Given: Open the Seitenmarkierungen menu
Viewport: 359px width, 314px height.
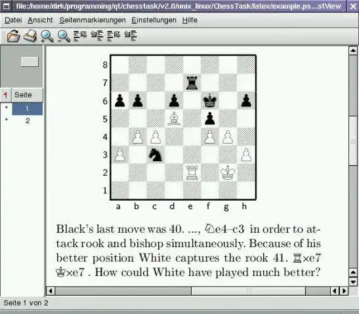Looking at the screenshot, I should [93, 20].
